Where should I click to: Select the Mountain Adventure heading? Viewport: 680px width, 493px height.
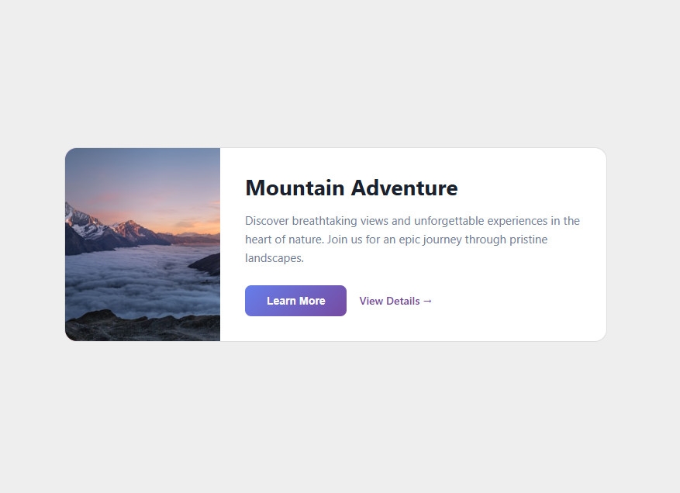[350, 188]
